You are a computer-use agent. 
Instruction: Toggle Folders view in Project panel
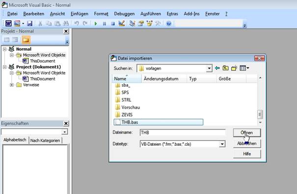pyautogui.click(x=26, y=40)
